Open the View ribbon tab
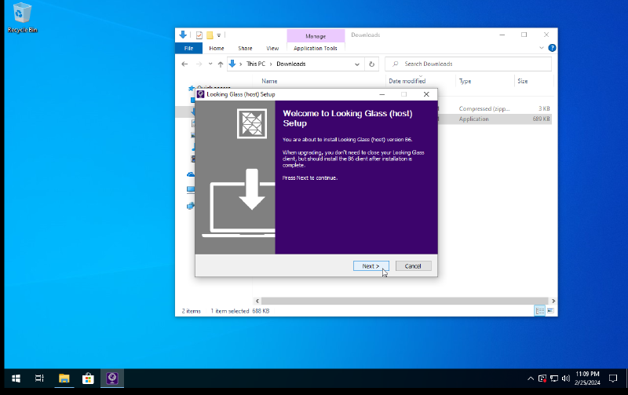The image size is (628, 395). 272,48
